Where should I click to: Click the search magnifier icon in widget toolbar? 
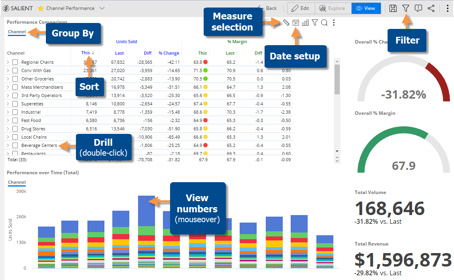click(x=324, y=23)
